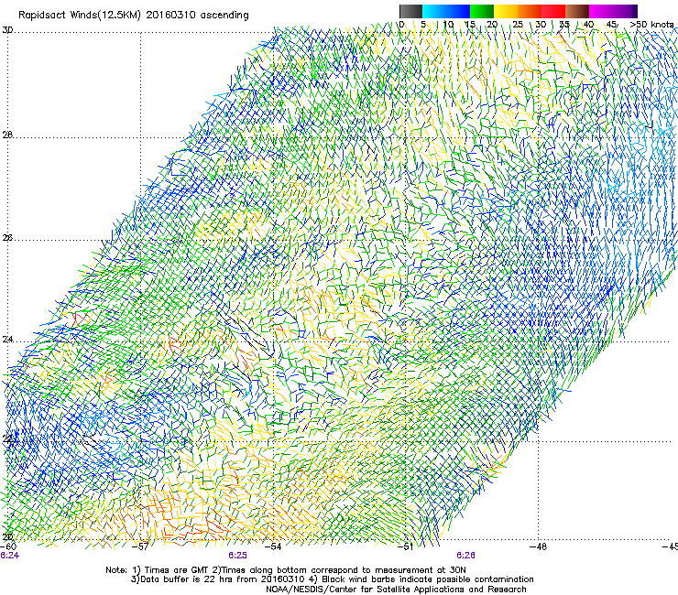Click the '25' legend scale label

518,25
